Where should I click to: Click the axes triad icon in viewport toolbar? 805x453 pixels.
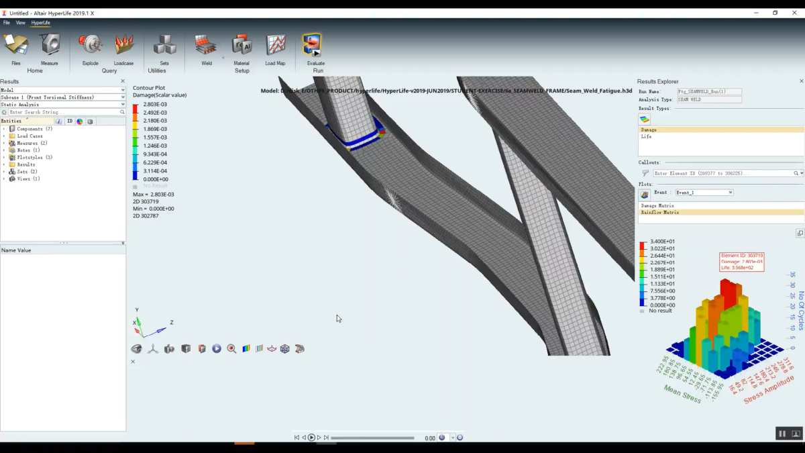tap(153, 349)
